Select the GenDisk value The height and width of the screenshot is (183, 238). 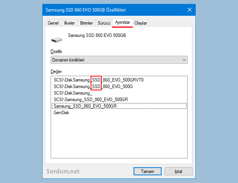pos(119,113)
